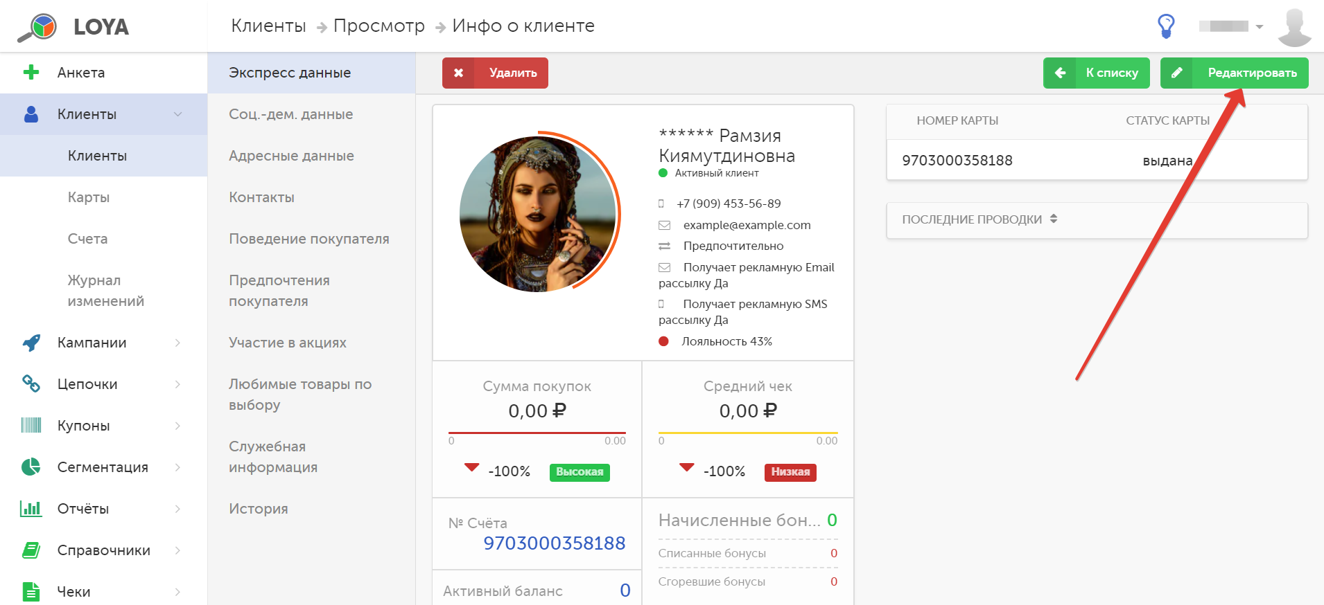Screen dimensions: 1324x605
Task: Expand the ПОСЛЕДНИЕ ПРОВОДКИ panel
Action: click(x=1097, y=220)
